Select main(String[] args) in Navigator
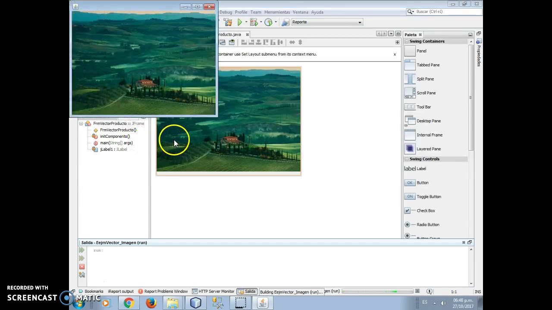 coord(116,143)
